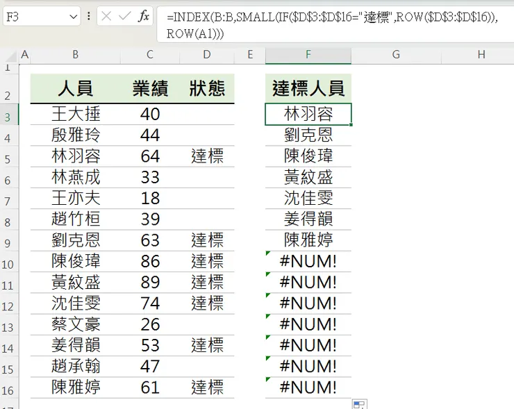Select active cell 林羽容 in column F

(308, 114)
